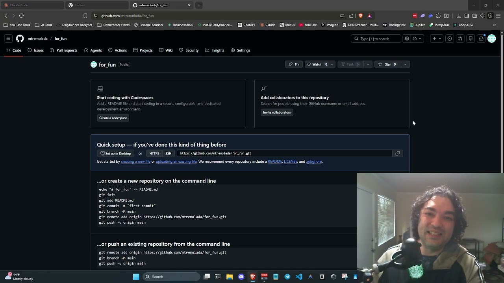
Task: Open the repositories icon in GitHub header
Action: pos(471,39)
